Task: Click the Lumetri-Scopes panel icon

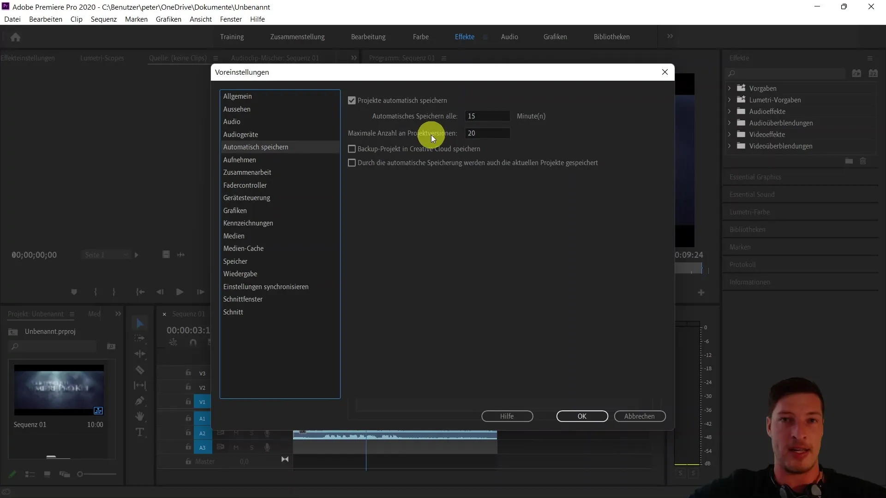Action: [x=102, y=58]
